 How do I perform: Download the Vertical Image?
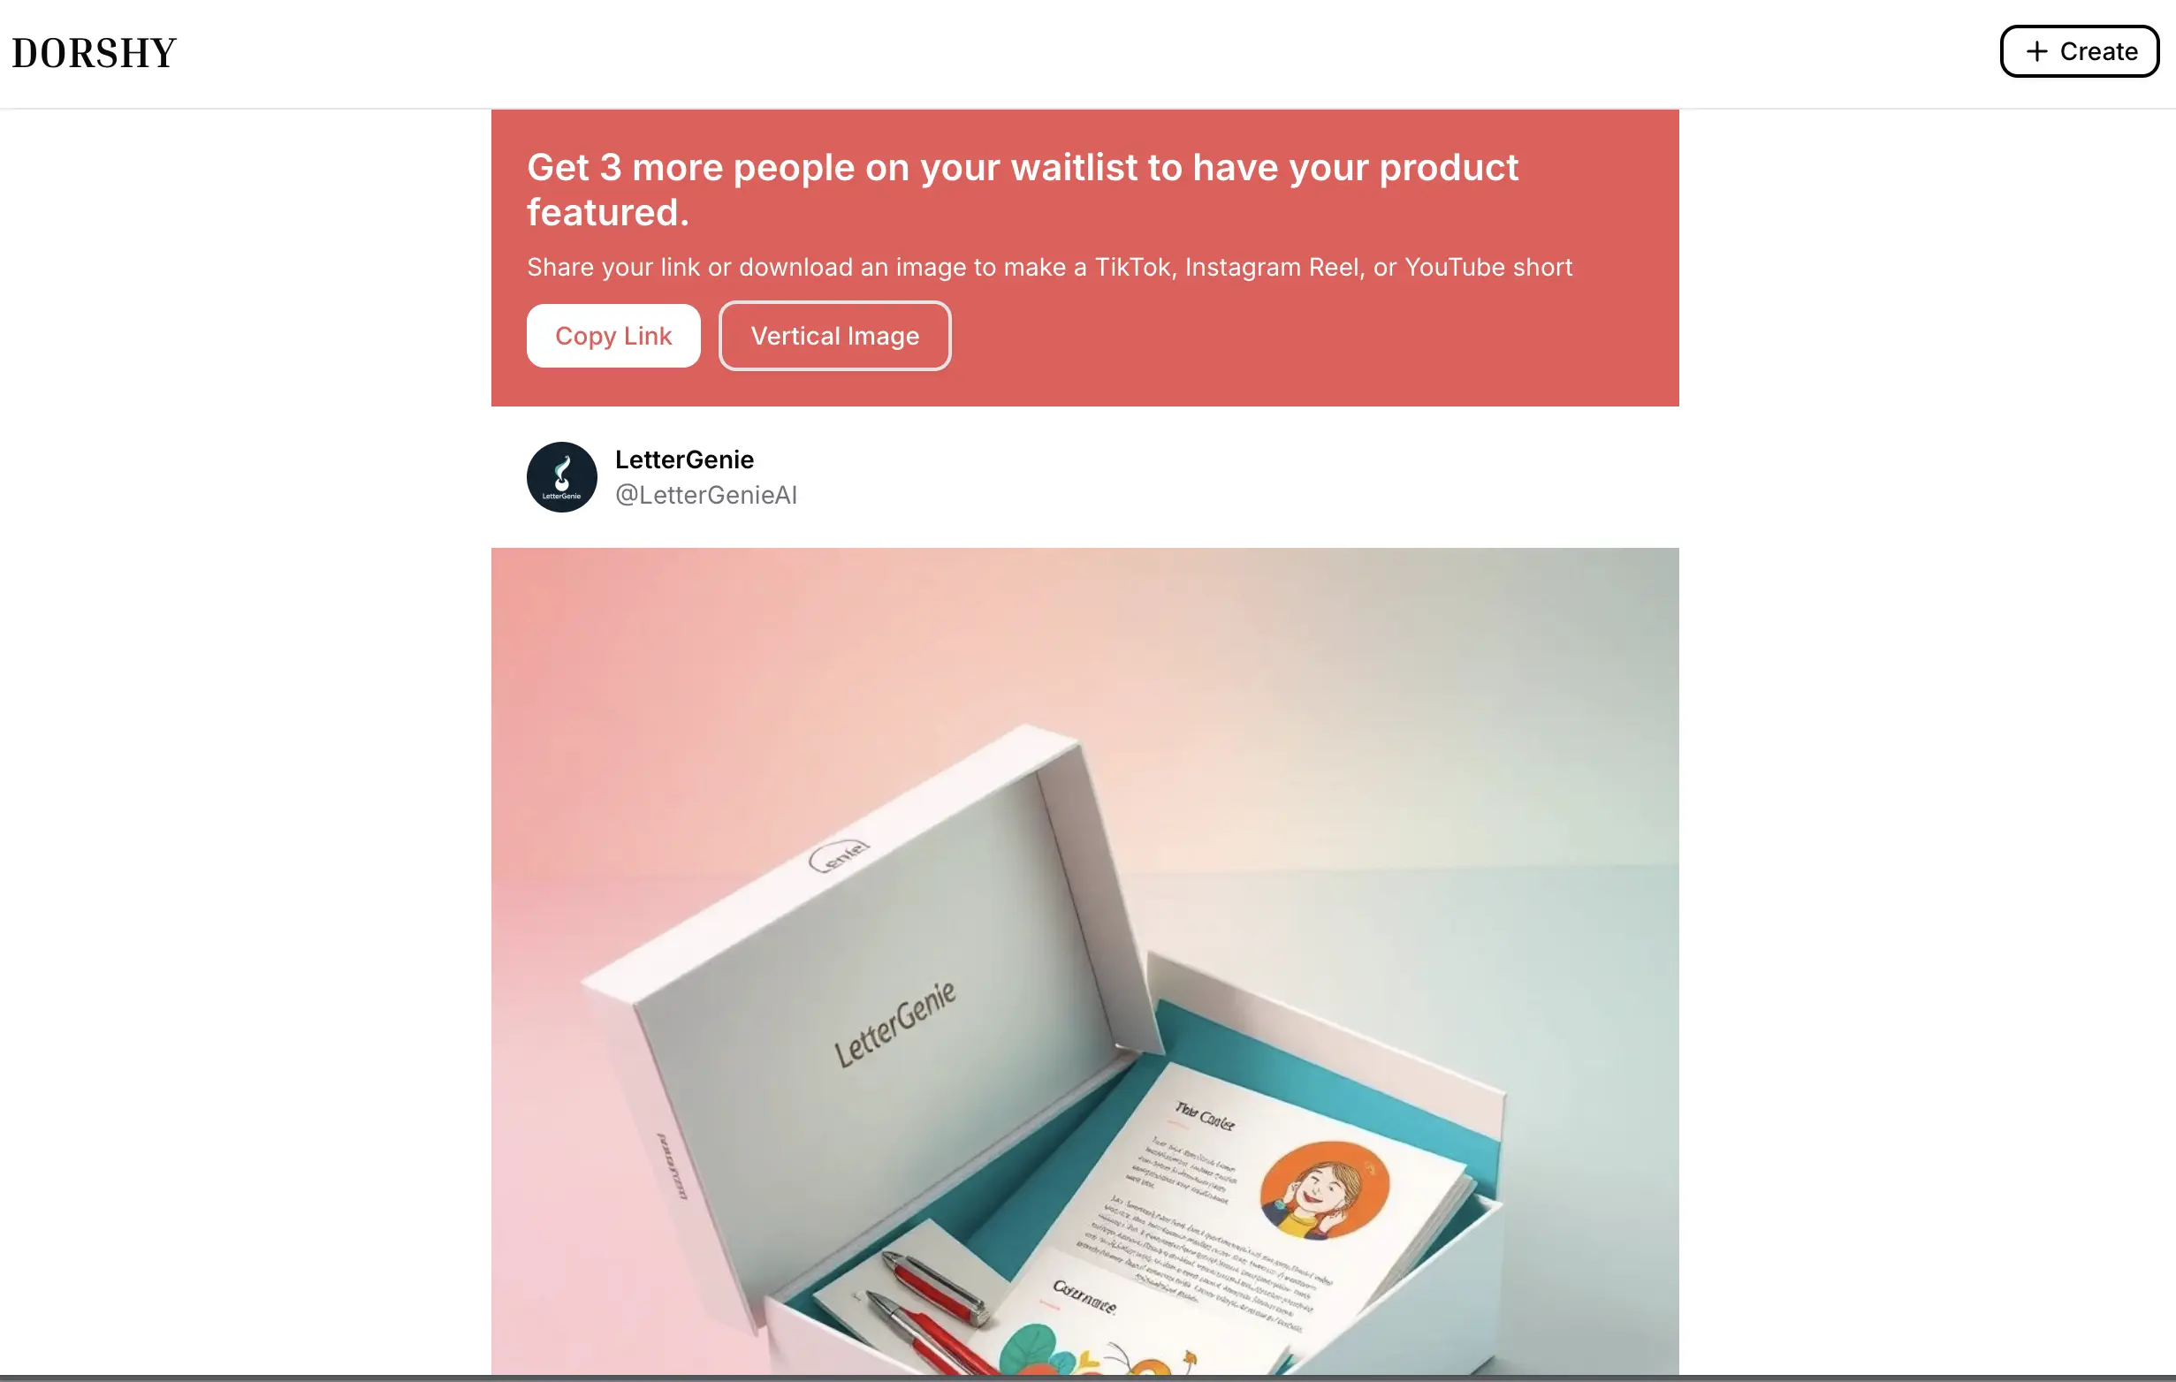[x=834, y=336]
